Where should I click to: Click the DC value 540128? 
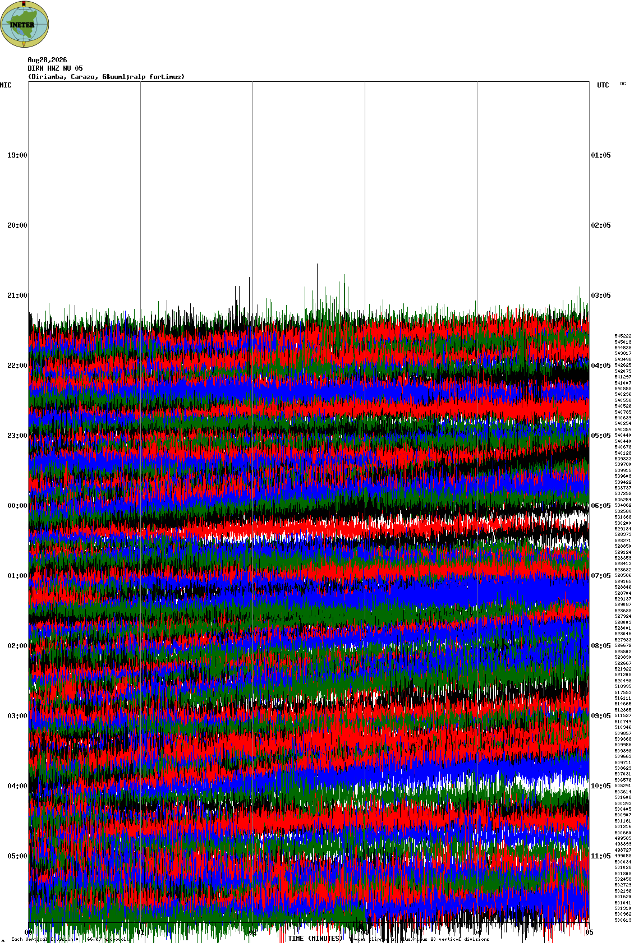(623, 453)
